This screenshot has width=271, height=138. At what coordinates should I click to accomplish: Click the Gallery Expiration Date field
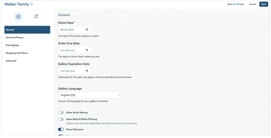coord(72,71)
